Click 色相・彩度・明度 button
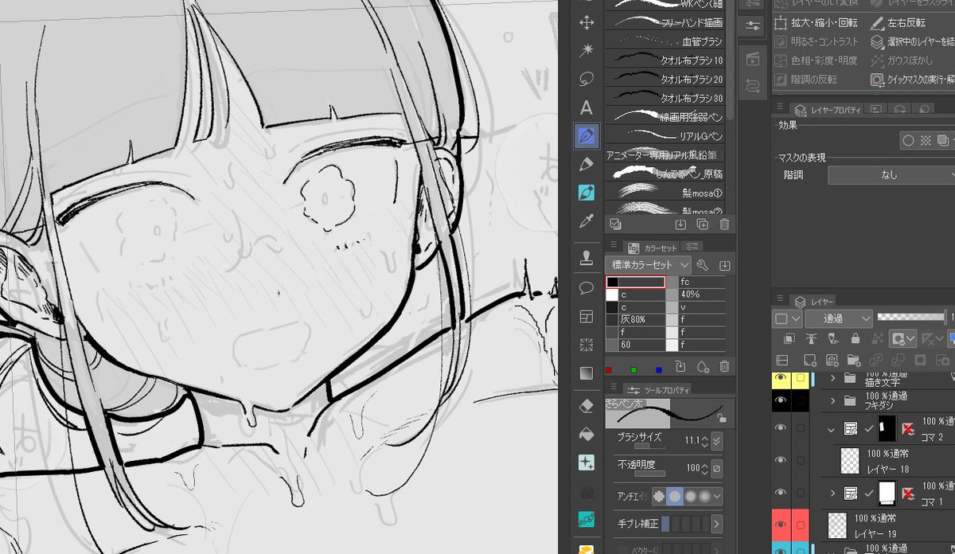Screen dimensions: 955x554 point(817,61)
